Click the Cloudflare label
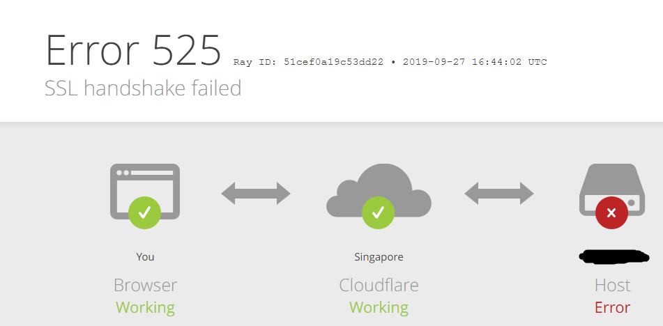This screenshot has height=326, width=663. tap(379, 286)
